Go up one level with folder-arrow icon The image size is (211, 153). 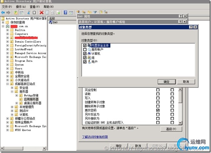pyautogui.click(x=16, y=13)
